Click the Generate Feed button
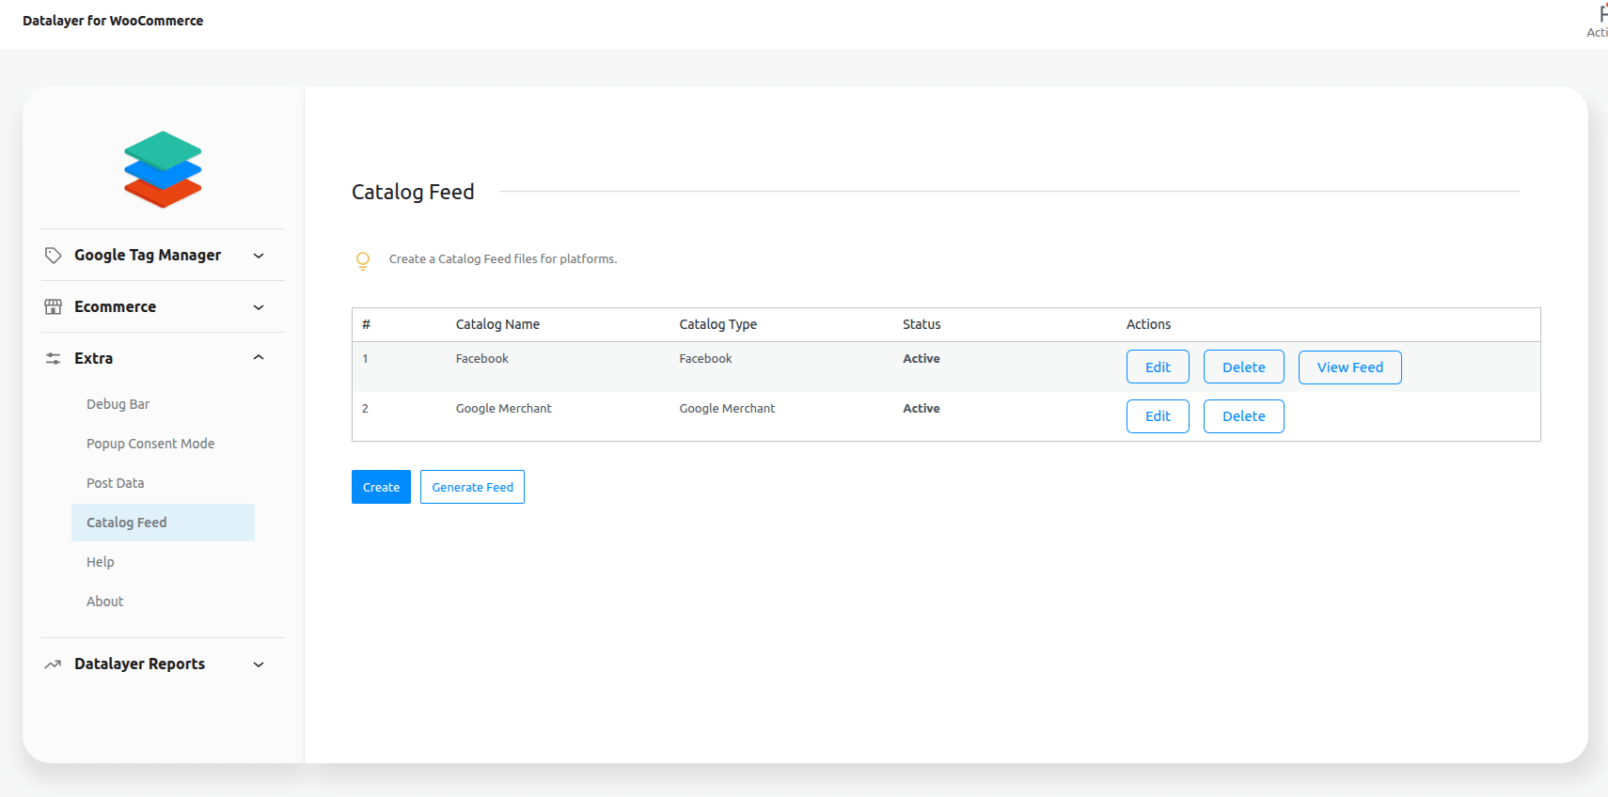The width and height of the screenshot is (1608, 797). (x=472, y=487)
